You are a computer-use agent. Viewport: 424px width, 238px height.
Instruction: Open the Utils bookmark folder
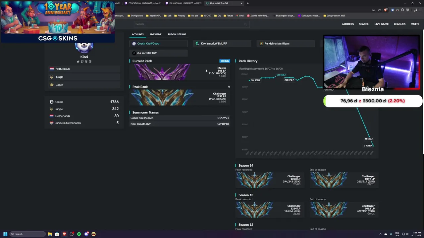tap(168, 16)
